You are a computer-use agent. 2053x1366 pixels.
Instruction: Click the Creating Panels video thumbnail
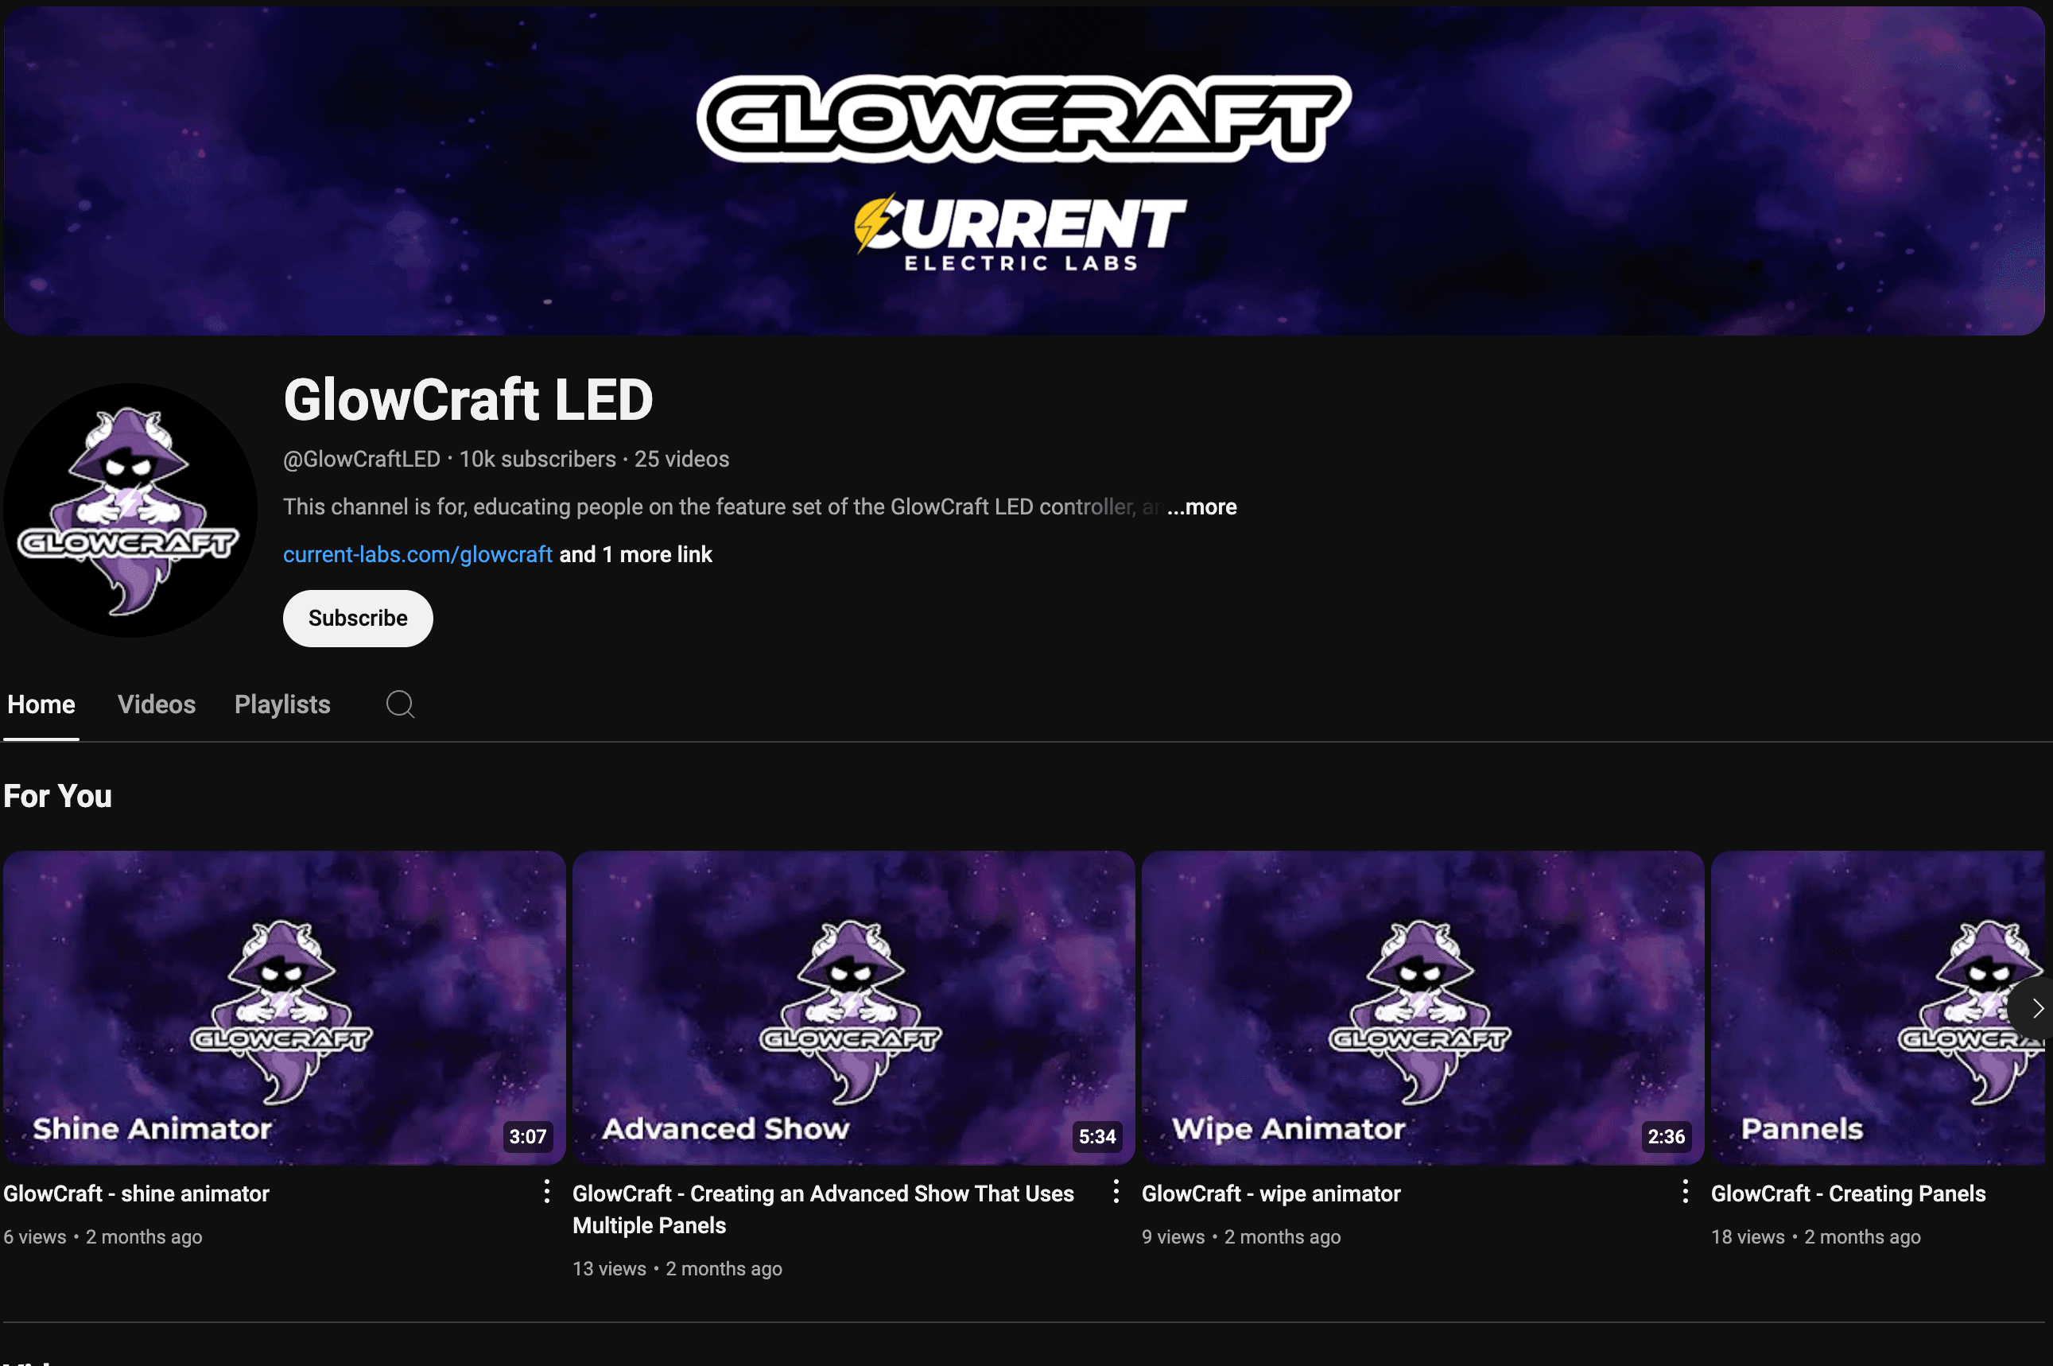click(x=1875, y=1006)
